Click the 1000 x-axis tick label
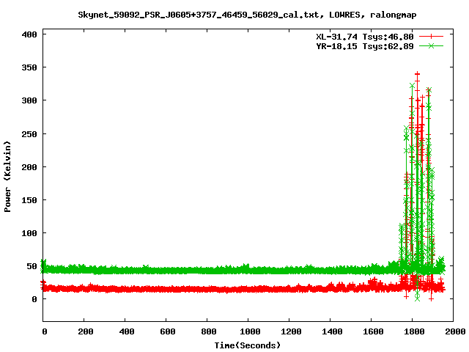The width and height of the screenshot is (469, 352). (250, 331)
